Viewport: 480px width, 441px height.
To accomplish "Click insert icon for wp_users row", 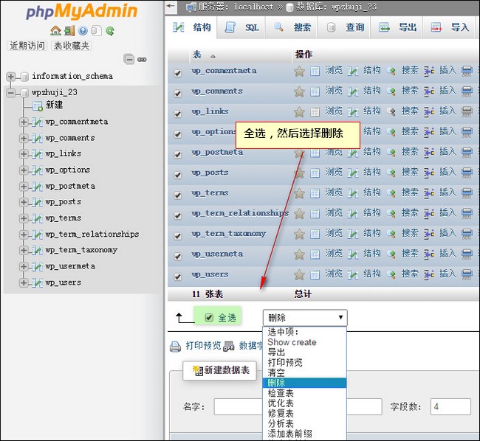I will click(429, 275).
